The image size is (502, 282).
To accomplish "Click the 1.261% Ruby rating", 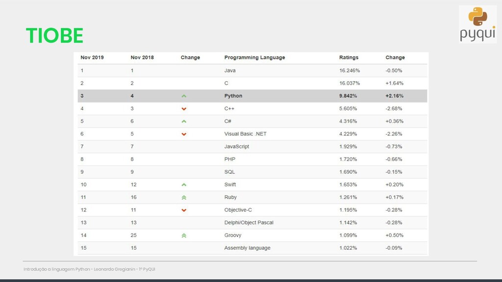I will (x=348, y=197).
